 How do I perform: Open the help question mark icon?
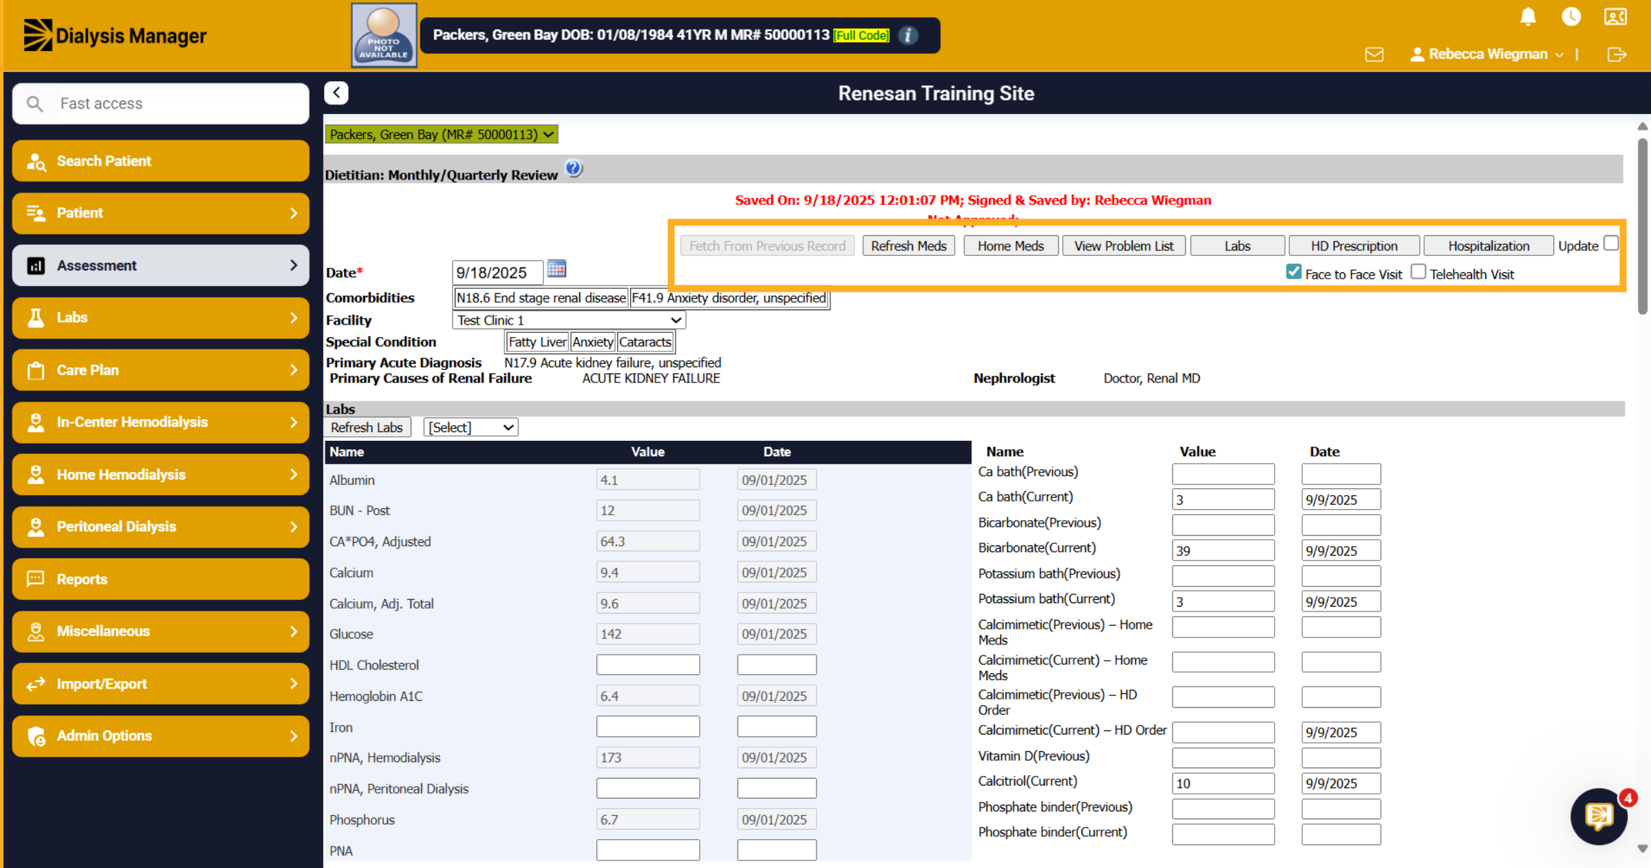tap(574, 169)
